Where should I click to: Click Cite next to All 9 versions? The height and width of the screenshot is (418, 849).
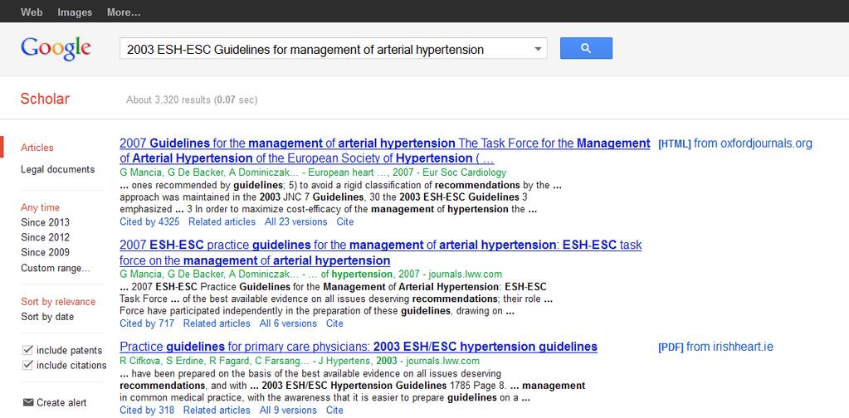click(334, 411)
